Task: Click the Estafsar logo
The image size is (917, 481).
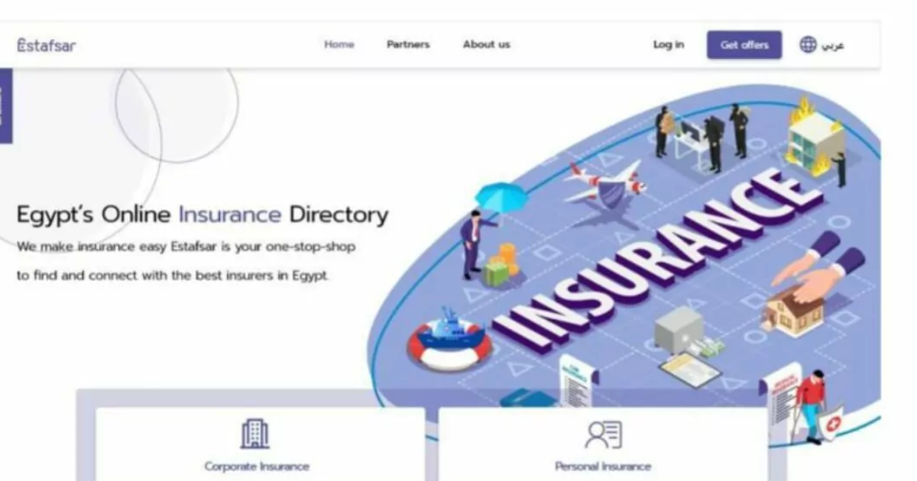Action: (x=47, y=45)
